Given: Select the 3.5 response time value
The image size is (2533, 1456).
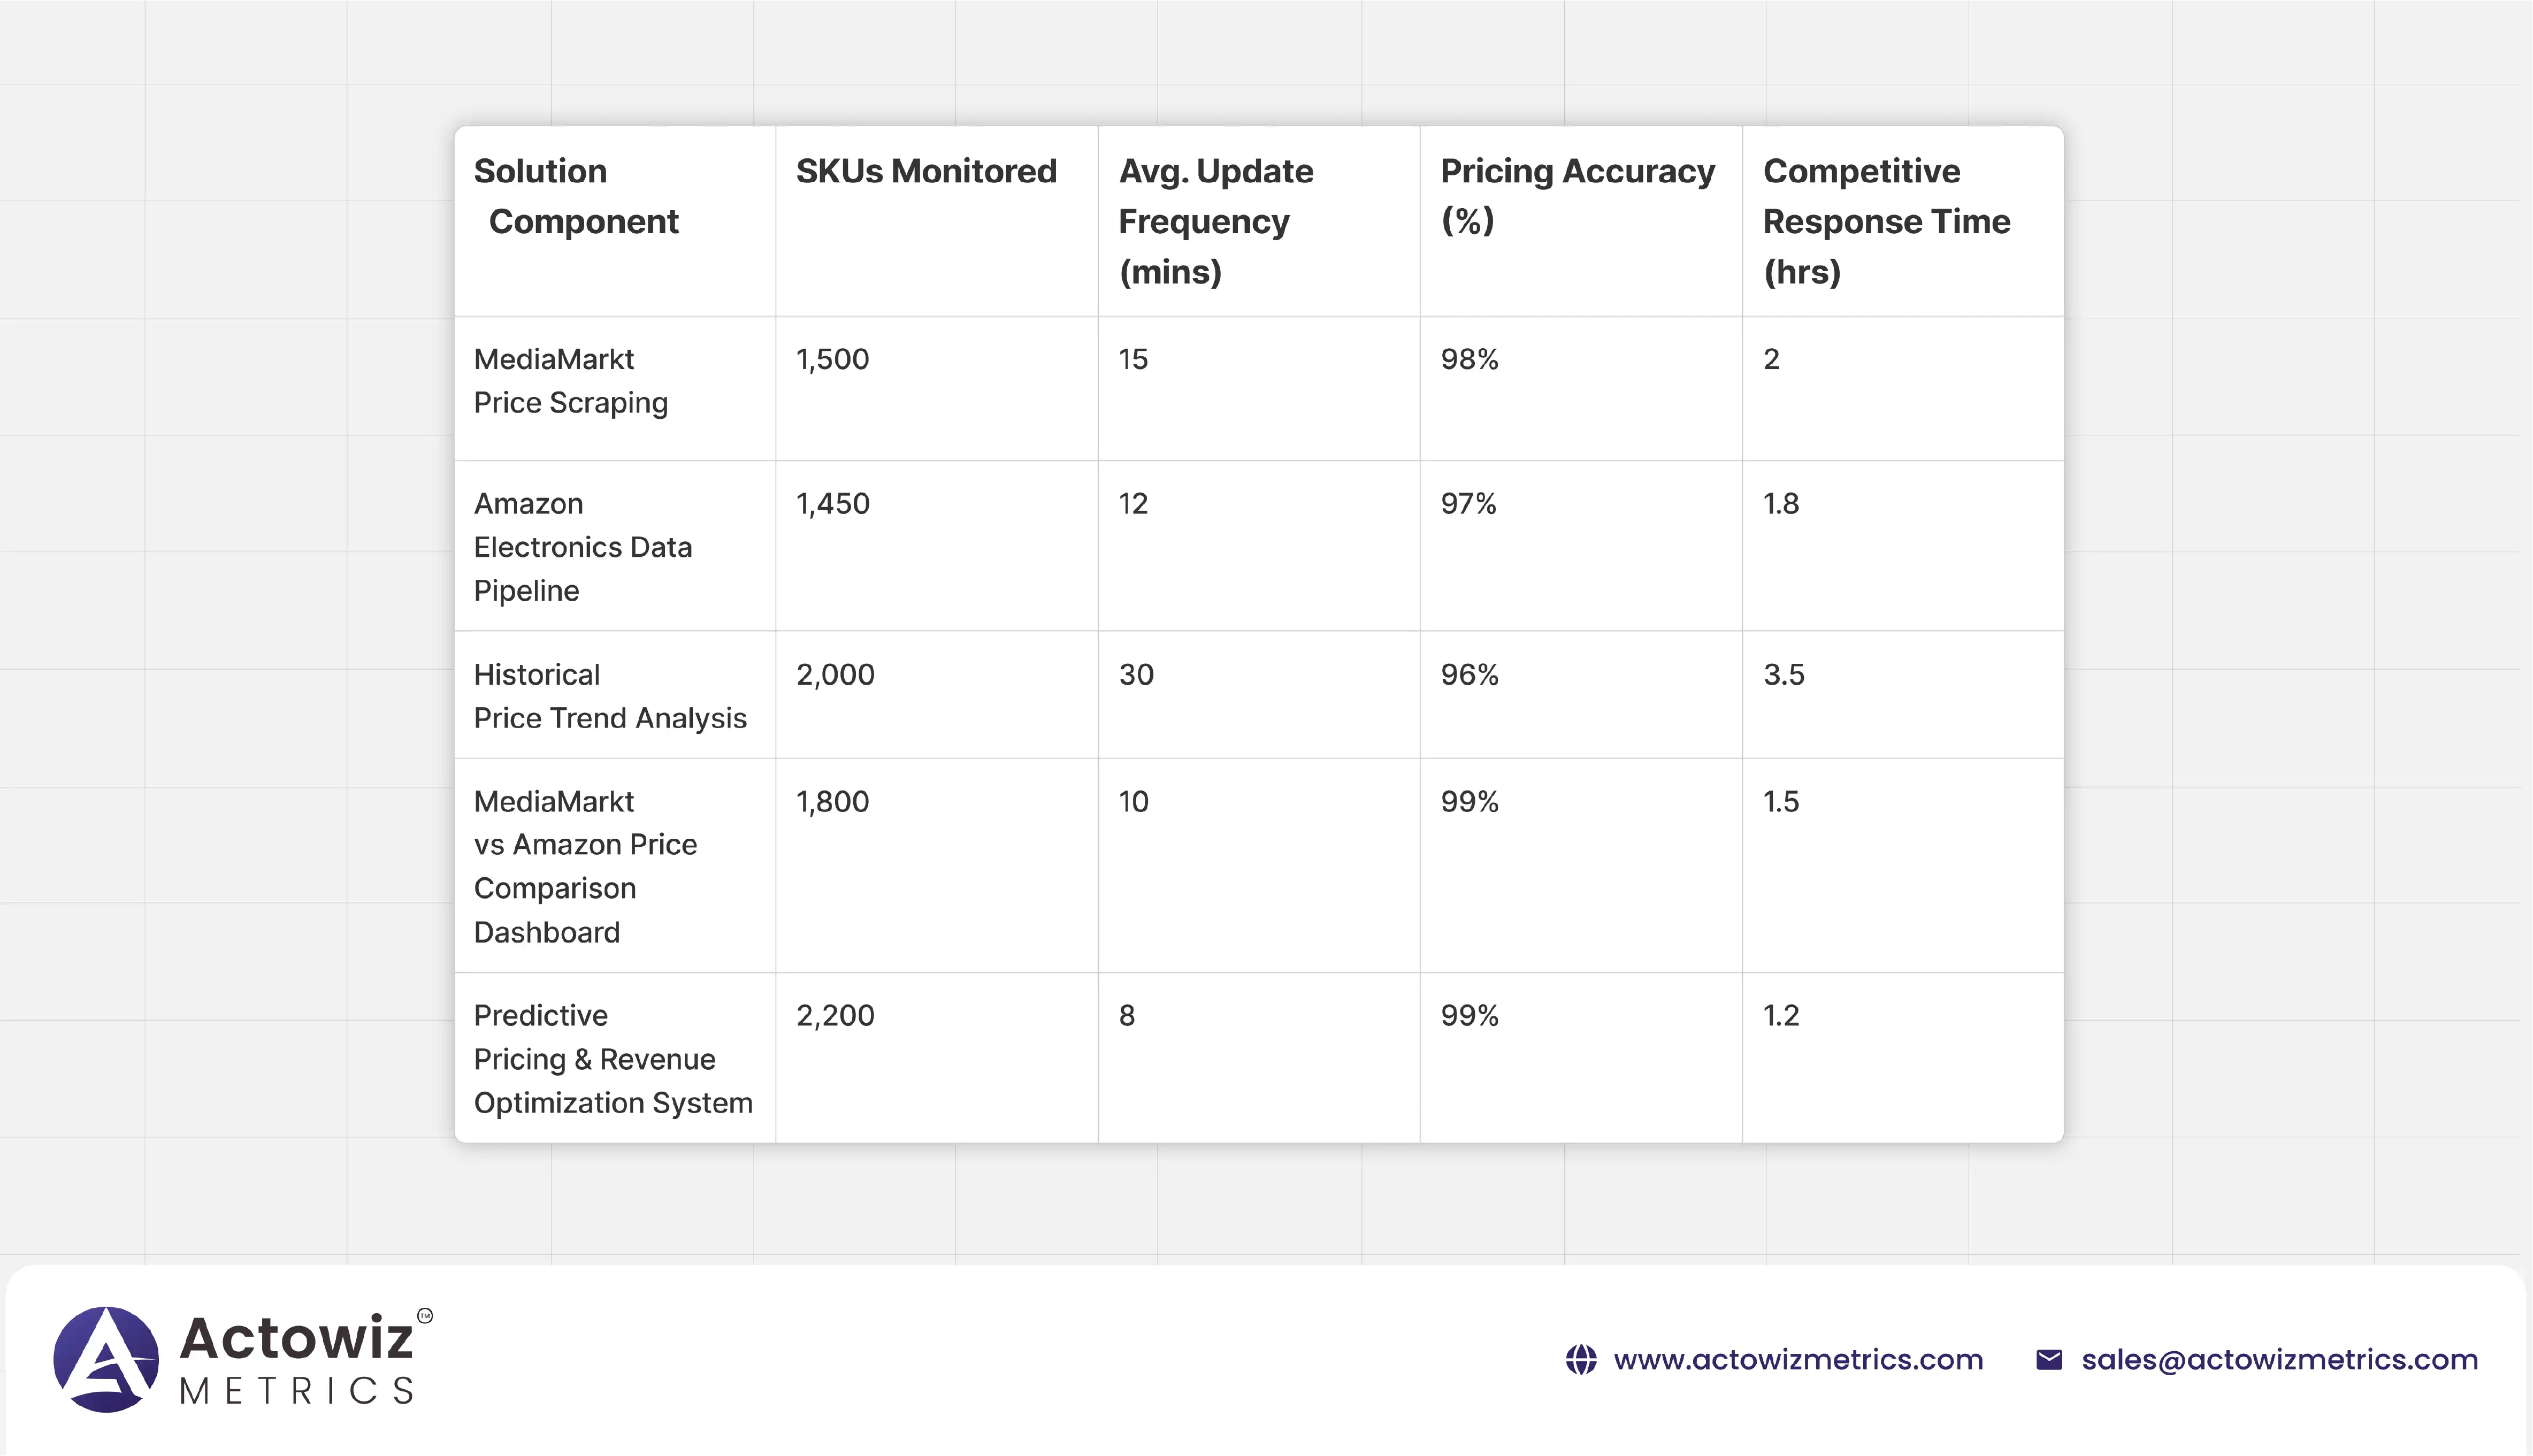Looking at the screenshot, I should pos(1783,675).
